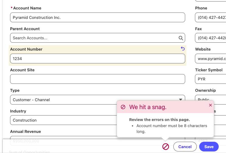Click the Parent Account search magnifier icon
This screenshot has width=226, height=153.
[181, 38]
